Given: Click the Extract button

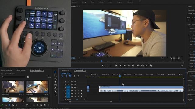Looking at the screenshot, I should 142,66.
